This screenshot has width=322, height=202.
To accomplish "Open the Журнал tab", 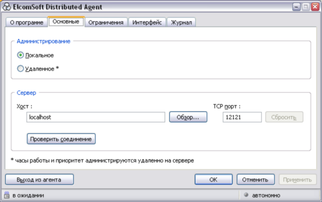I will point(181,22).
